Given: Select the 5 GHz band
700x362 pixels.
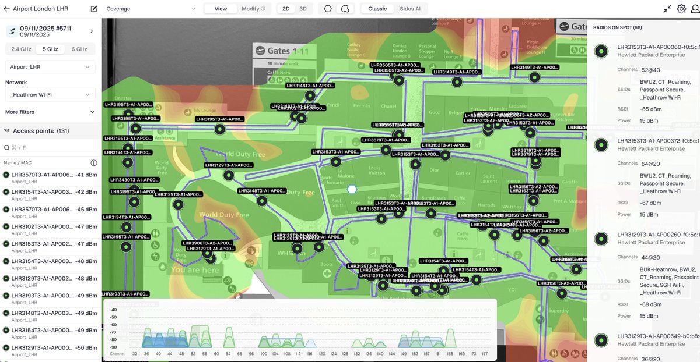Looking at the screenshot, I should click(x=50, y=49).
